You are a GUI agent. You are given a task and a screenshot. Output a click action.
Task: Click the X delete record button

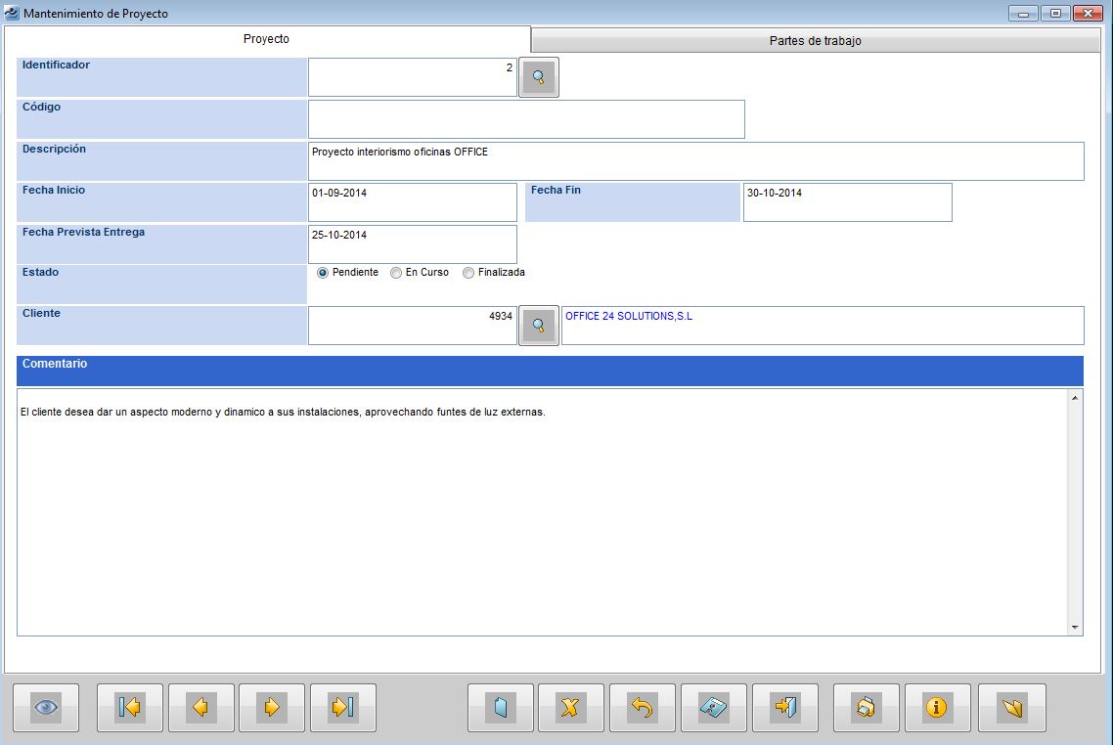tap(571, 707)
